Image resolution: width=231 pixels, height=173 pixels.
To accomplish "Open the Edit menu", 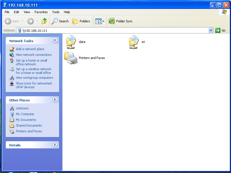I will point(16,12).
